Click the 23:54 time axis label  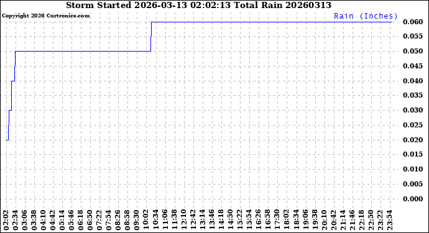pyautogui.click(x=389, y=220)
